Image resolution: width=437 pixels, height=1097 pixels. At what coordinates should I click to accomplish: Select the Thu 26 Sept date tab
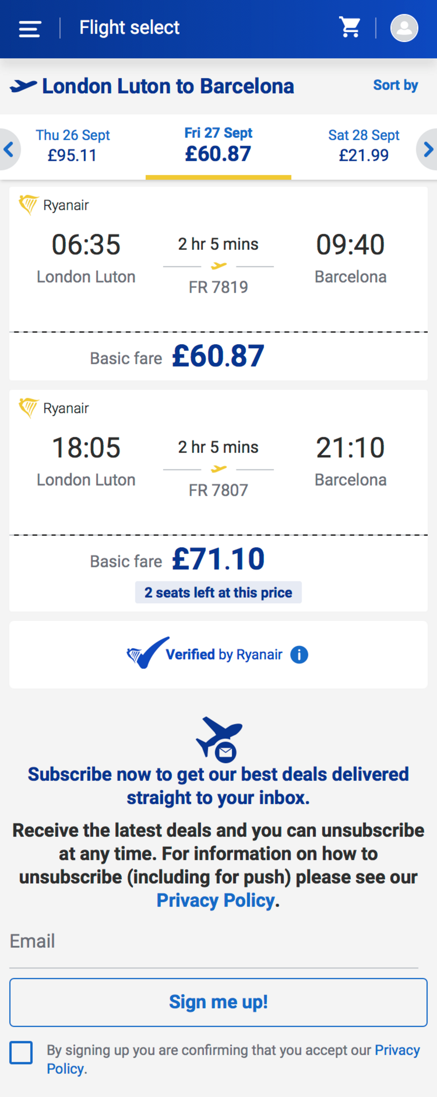(x=73, y=145)
